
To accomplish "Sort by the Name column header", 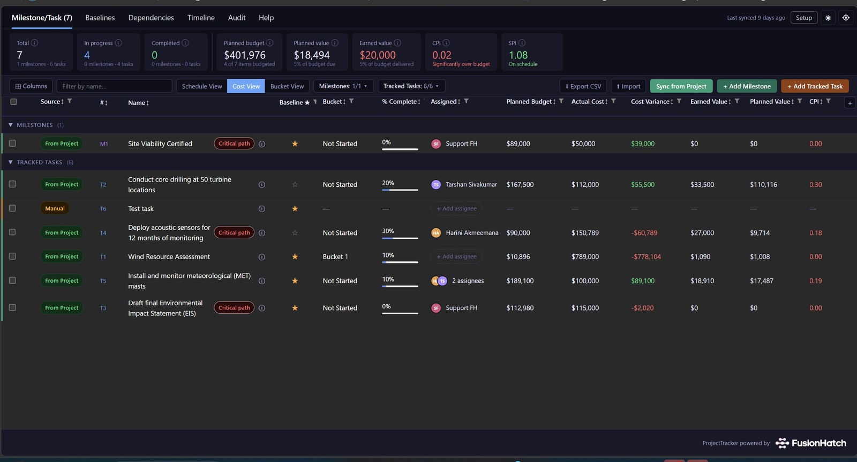I will click(x=138, y=103).
